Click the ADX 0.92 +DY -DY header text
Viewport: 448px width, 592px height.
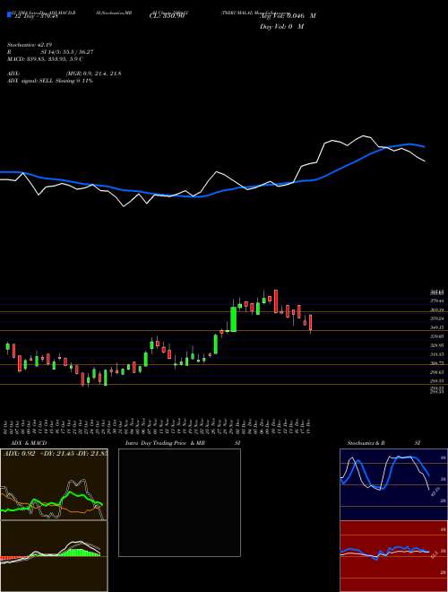tap(55, 453)
